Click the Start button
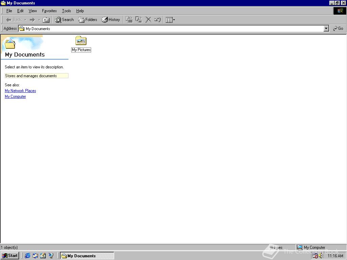 pos(9,256)
